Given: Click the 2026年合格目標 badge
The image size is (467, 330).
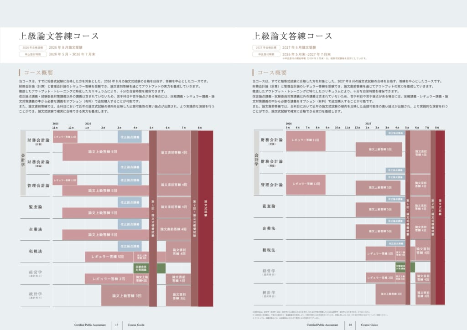Looking at the screenshot, I should pyautogui.click(x=33, y=47).
